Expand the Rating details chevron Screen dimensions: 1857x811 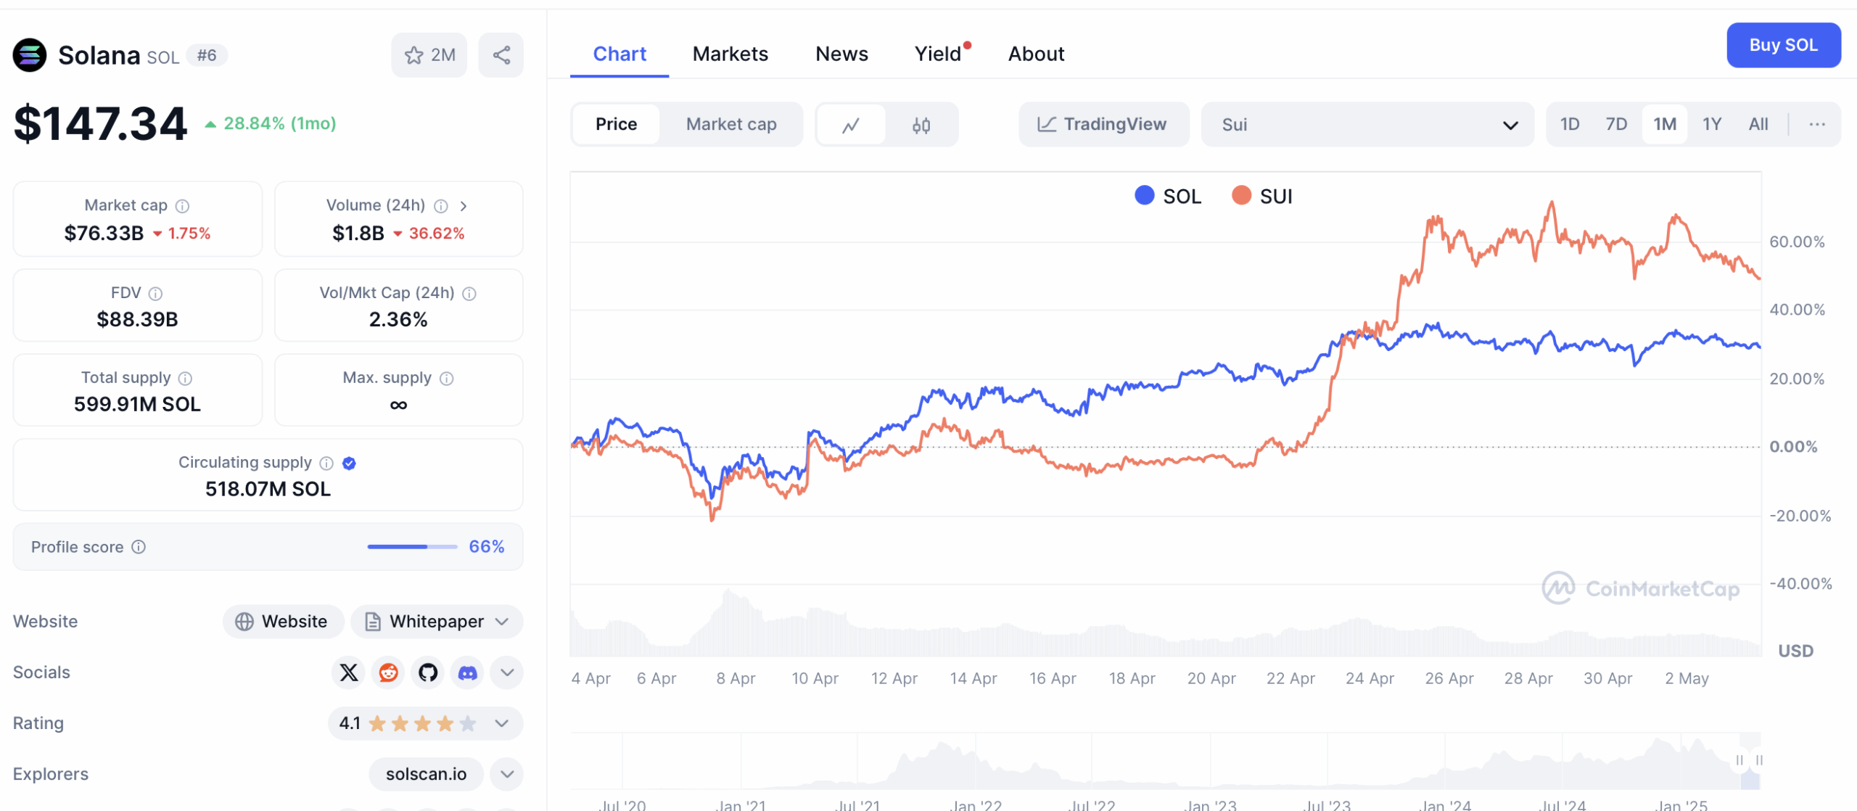pos(501,723)
